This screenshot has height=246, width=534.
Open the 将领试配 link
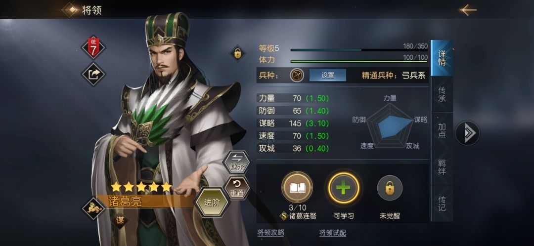(x=333, y=233)
